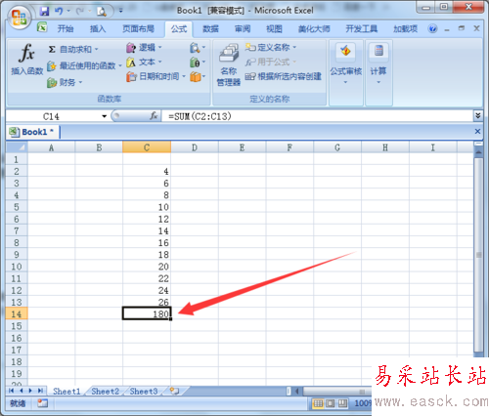Viewport: 489px width, 416px height.
Task: Open the Data (数据) tab
Action: click(210, 29)
